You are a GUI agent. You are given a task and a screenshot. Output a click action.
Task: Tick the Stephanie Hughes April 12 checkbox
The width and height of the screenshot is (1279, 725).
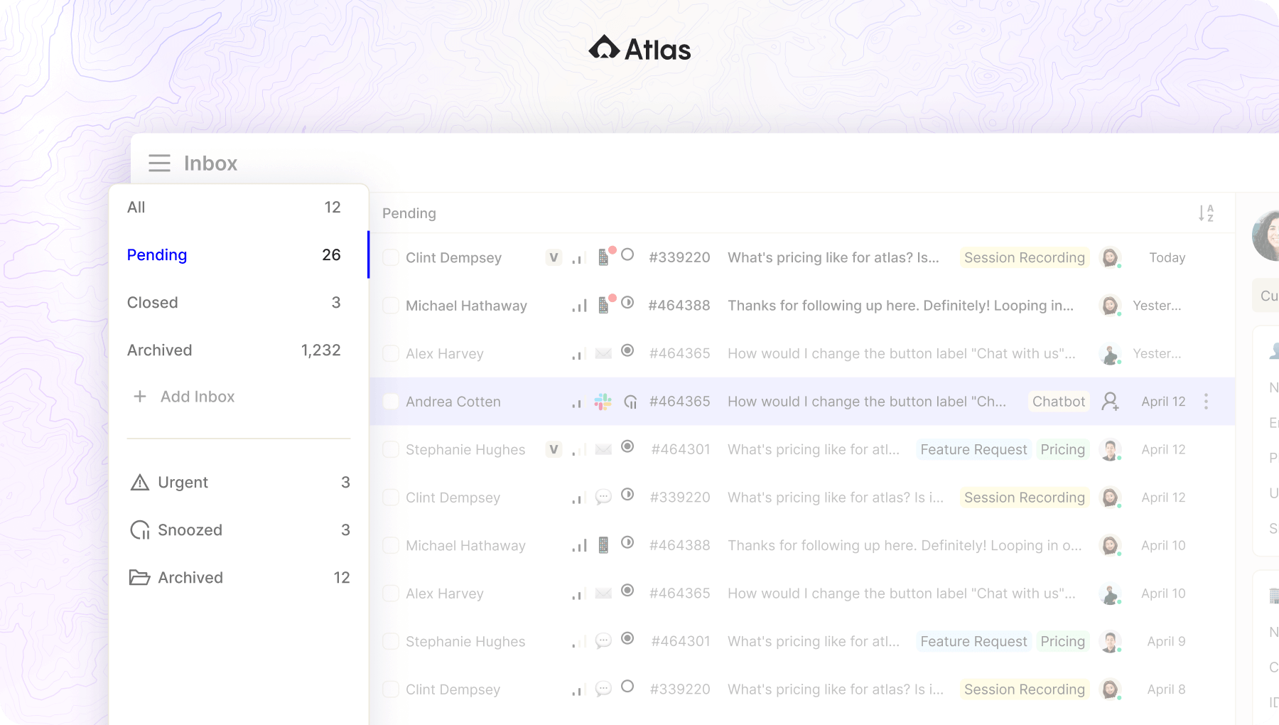coord(391,449)
